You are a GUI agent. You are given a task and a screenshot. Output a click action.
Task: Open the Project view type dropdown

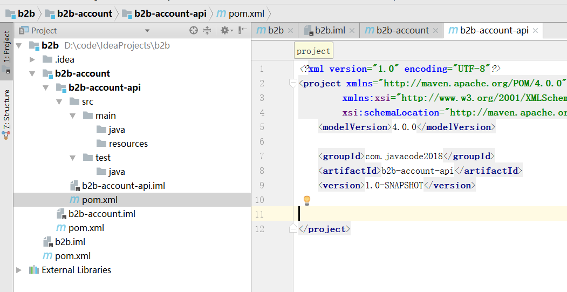click(x=147, y=31)
